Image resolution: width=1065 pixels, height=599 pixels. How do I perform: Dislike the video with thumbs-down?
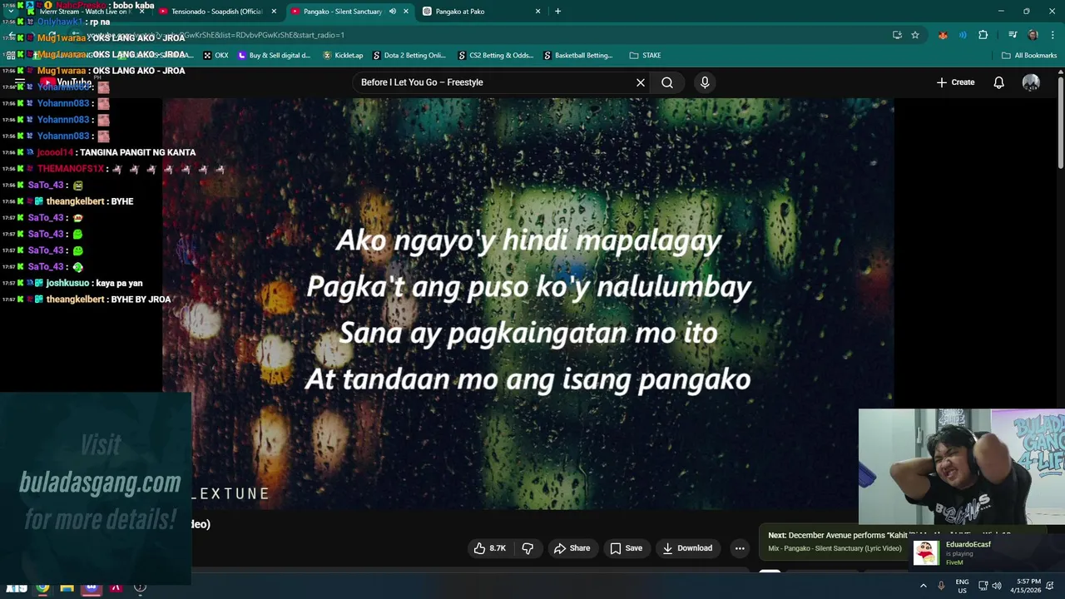pyautogui.click(x=528, y=548)
